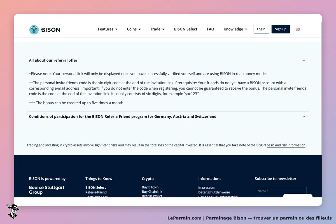The height and width of the screenshot is (224, 336).
Task: Open Refer-a-Friend footer link
Action: (96, 192)
